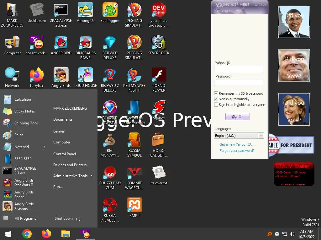Open Devices and Printers from Start menu

(x=70, y=165)
